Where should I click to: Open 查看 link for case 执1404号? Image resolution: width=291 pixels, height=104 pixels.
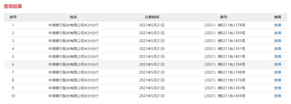pyautogui.click(x=278, y=96)
